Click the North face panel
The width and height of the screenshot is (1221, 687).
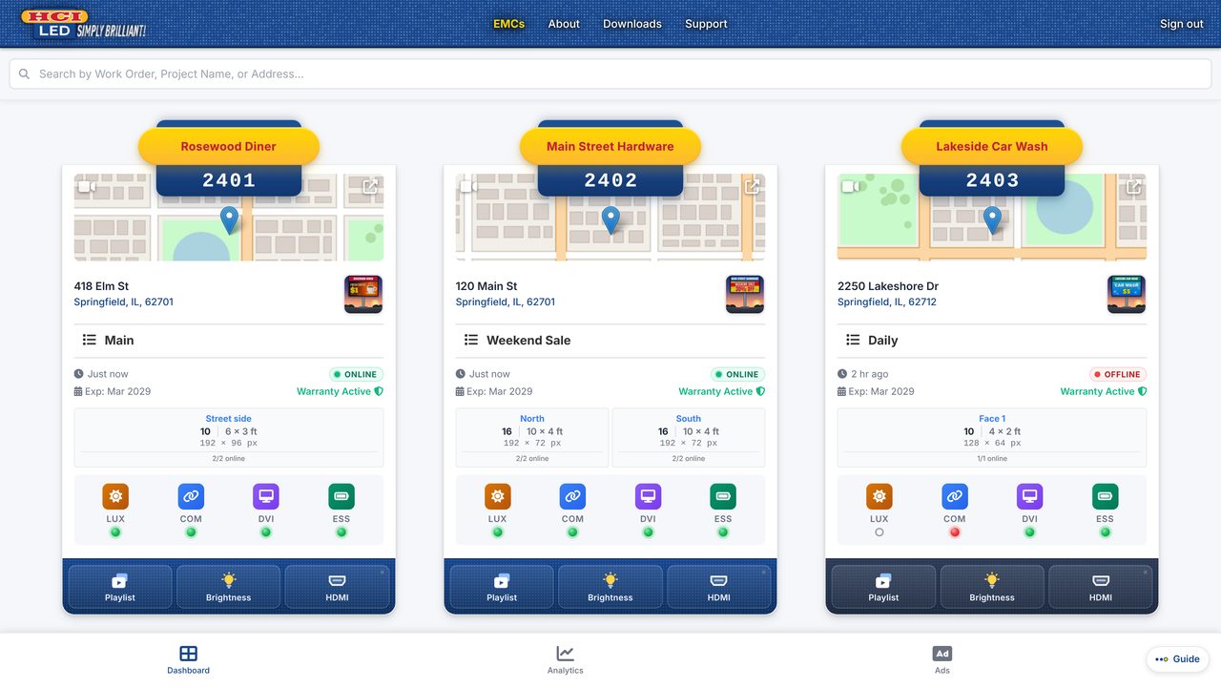[532, 438]
